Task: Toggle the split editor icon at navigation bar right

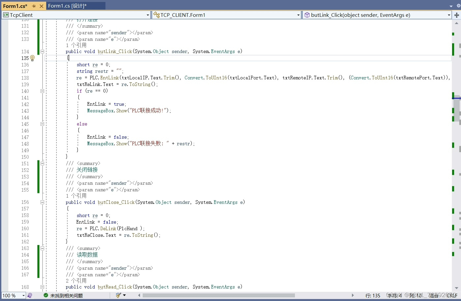Action: (457, 15)
